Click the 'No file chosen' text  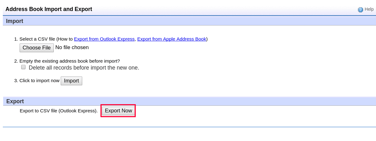pos(72,48)
